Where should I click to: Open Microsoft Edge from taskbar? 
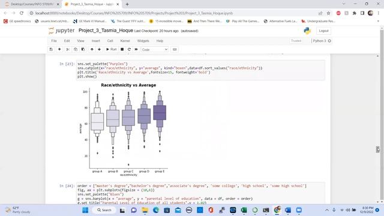tap(156, 210)
